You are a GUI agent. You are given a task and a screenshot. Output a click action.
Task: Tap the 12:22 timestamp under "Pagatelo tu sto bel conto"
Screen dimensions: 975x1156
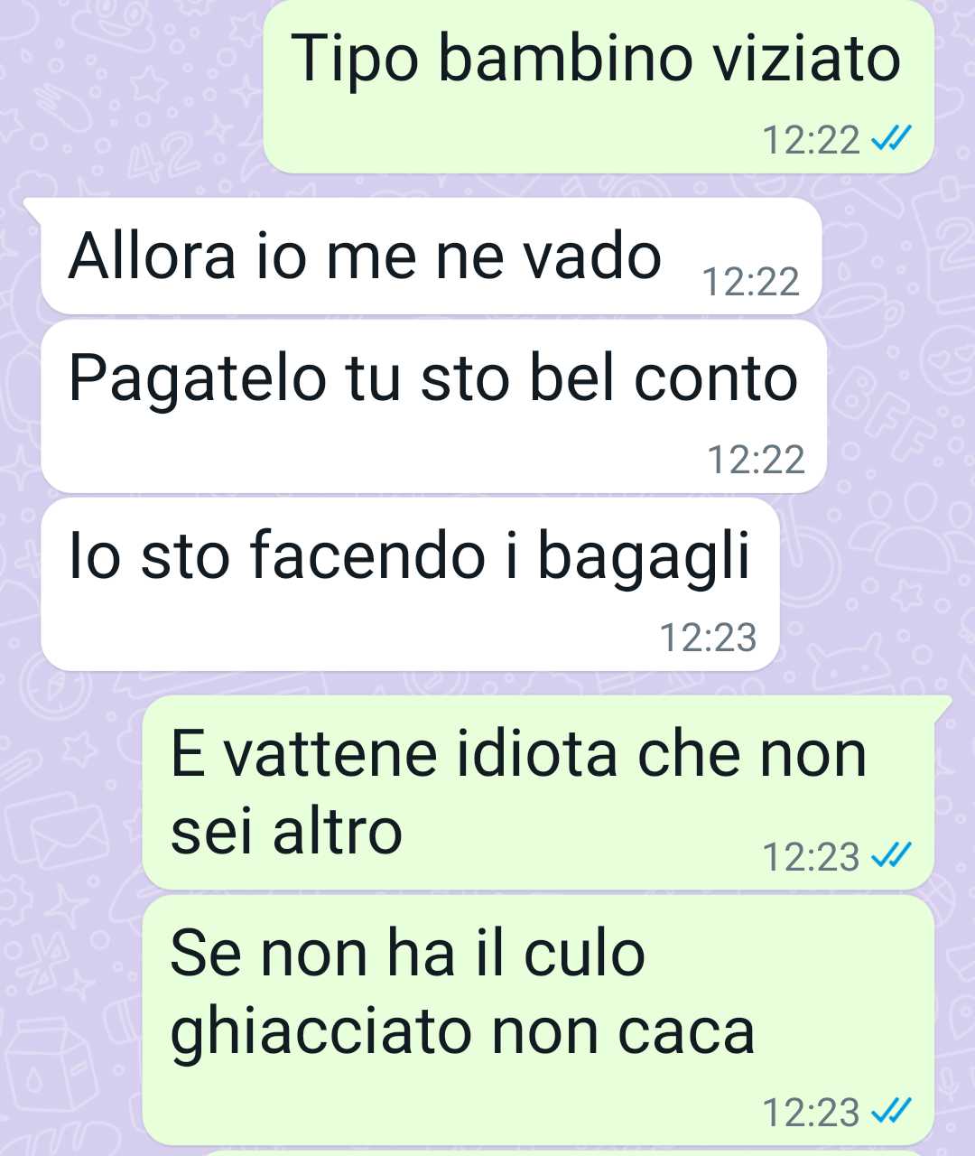756,460
